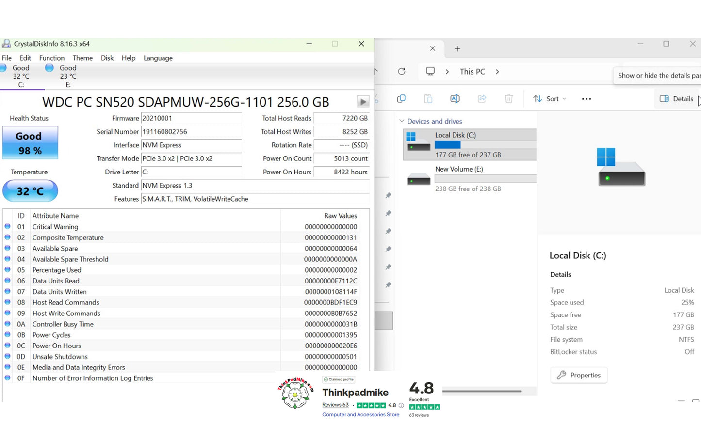This screenshot has height=440, width=701.
Task: Add a new File Explorer tab
Action: (457, 49)
